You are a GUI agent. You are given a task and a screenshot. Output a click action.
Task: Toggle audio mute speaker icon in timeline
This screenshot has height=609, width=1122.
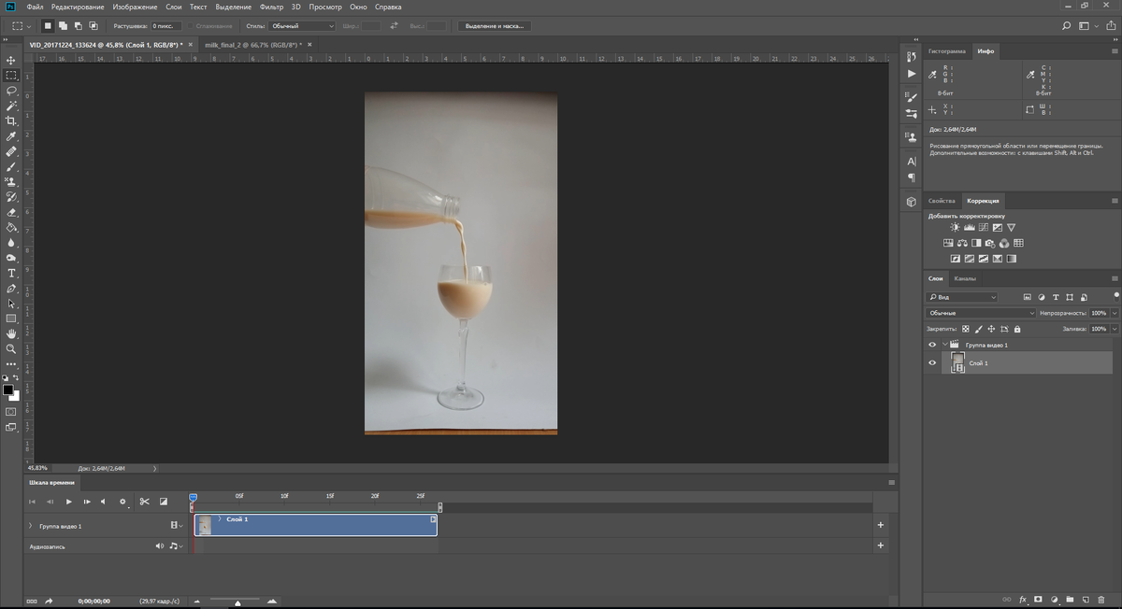click(x=159, y=545)
